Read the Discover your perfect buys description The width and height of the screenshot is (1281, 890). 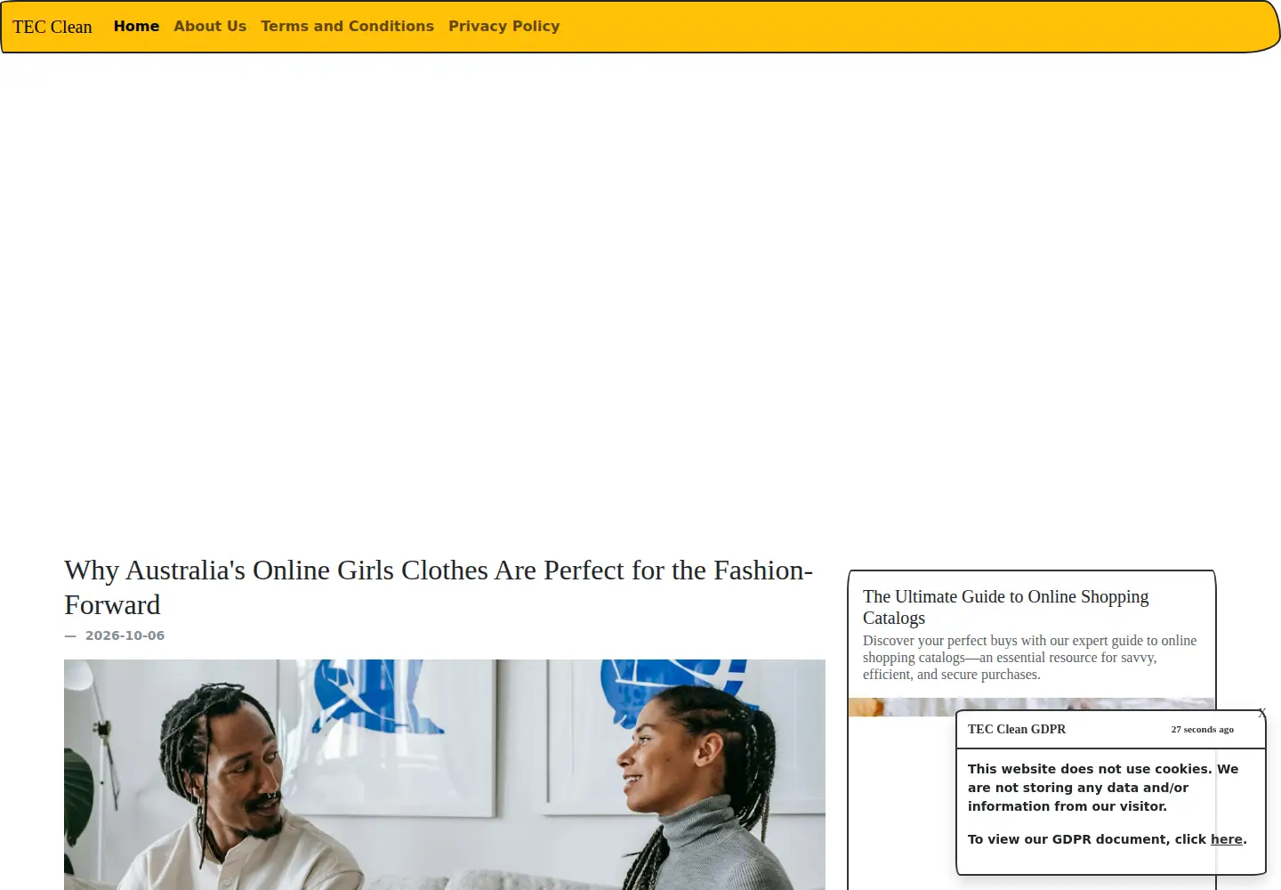pyautogui.click(x=1029, y=657)
